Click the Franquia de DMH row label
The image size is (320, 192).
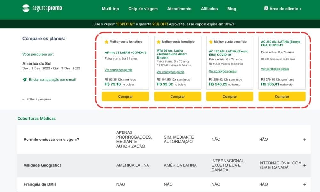coord(40,184)
